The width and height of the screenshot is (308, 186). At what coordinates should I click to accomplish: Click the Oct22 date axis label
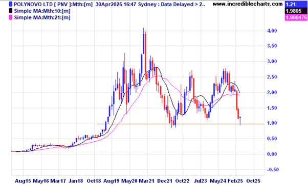coord(183,181)
